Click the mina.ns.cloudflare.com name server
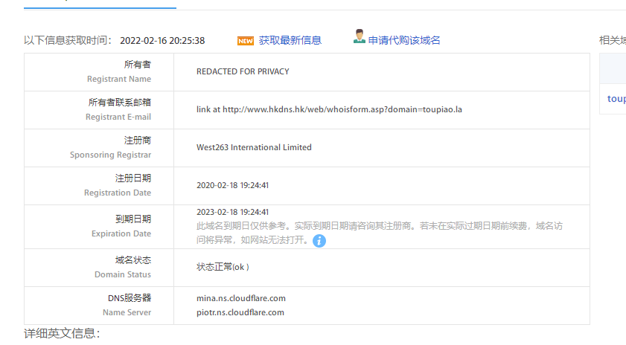The height and width of the screenshot is (345, 626). tap(241, 298)
